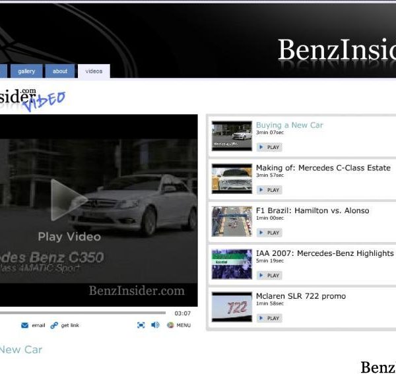
Task: Click the email envelope icon under the player
Action: (25, 325)
